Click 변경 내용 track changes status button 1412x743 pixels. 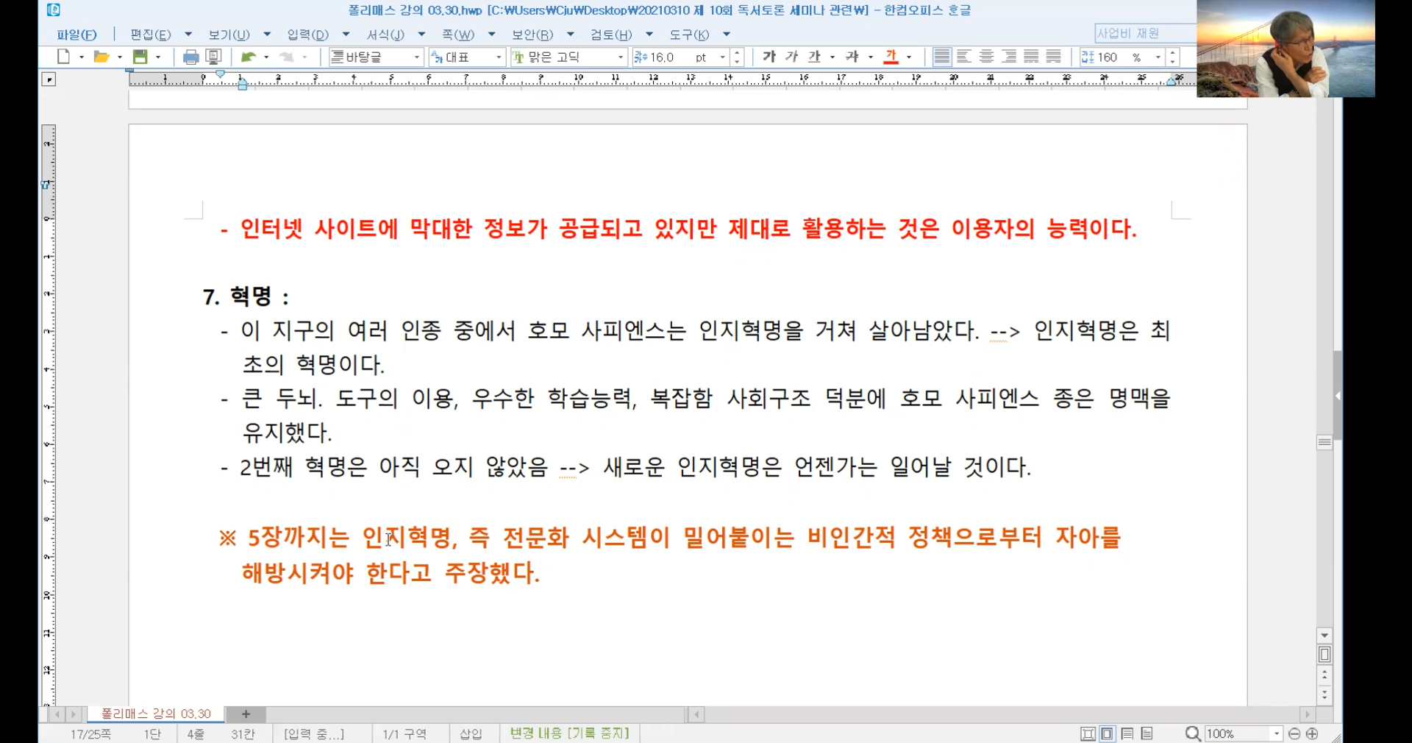click(569, 733)
